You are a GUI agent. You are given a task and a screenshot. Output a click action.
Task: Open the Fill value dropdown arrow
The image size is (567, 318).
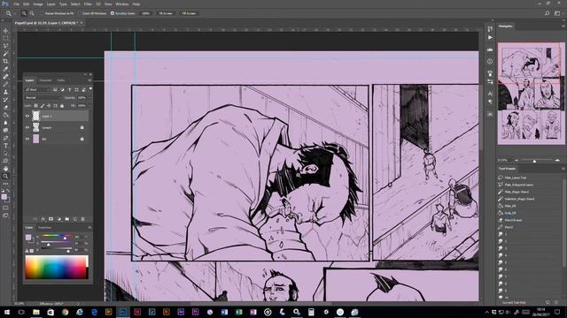coord(89,106)
